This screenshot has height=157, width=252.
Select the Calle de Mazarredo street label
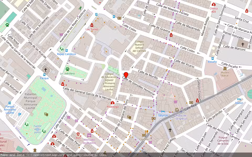[187, 26]
